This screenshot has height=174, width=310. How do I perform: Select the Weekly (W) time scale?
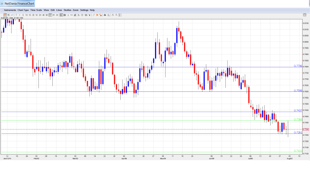click(x=54, y=15)
